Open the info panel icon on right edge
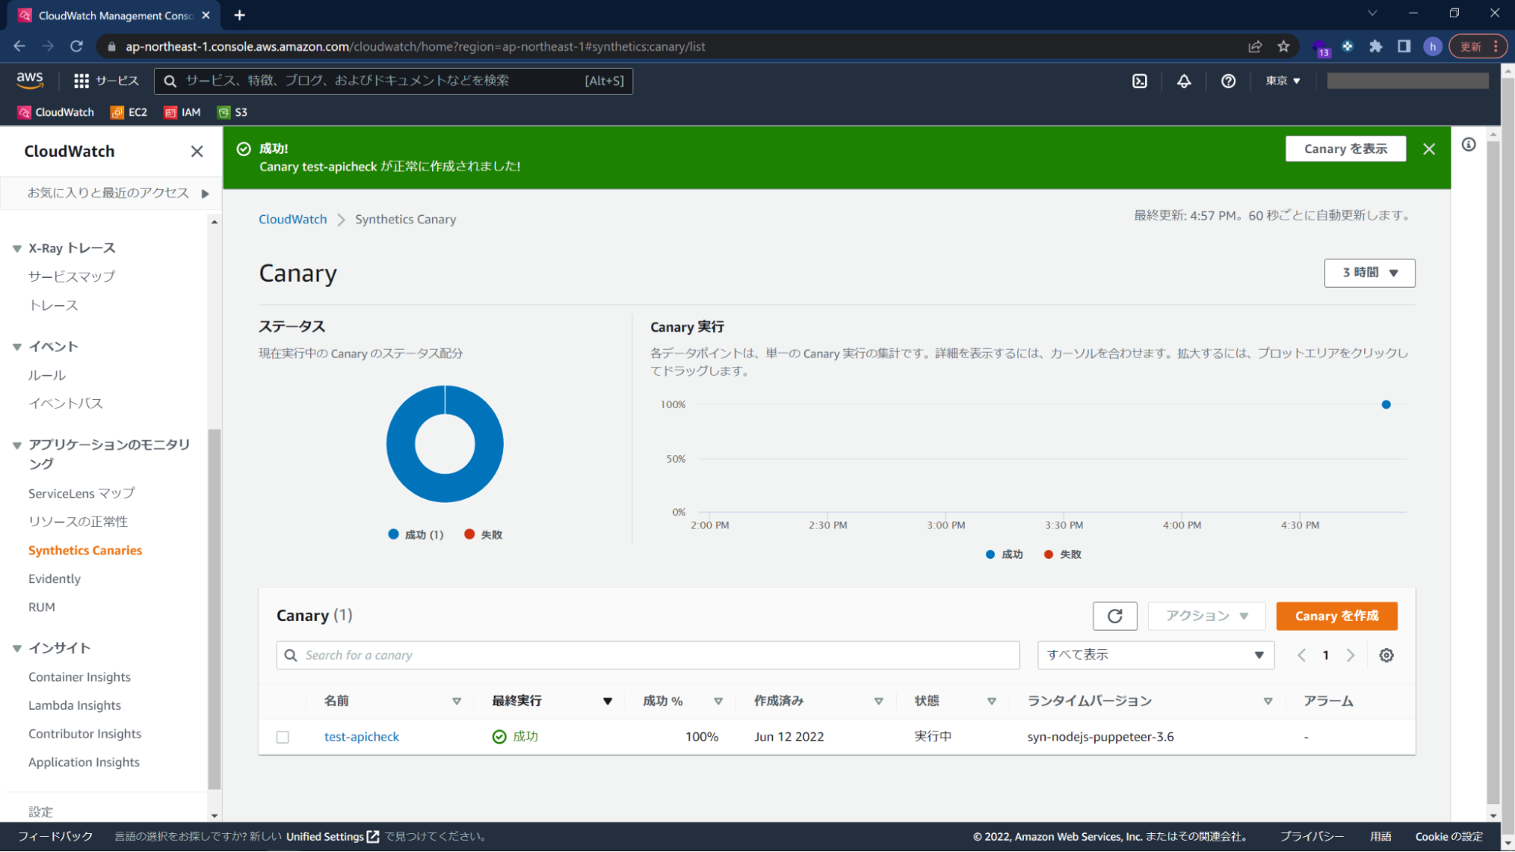The height and width of the screenshot is (852, 1515). point(1469,145)
